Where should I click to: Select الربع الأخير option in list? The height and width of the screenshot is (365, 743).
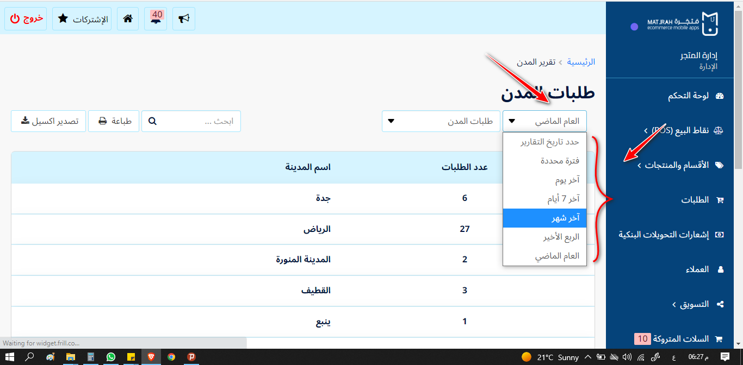pyautogui.click(x=545, y=237)
